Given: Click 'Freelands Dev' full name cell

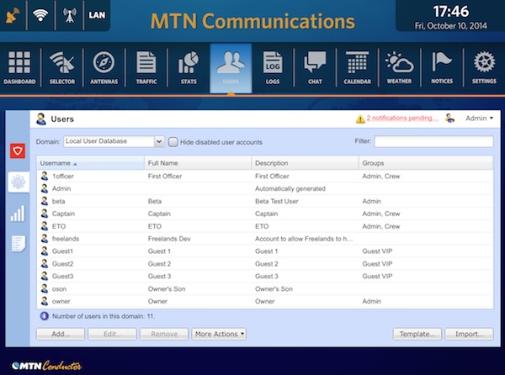Looking at the screenshot, I should pyautogui.click(x=169, y=239).
